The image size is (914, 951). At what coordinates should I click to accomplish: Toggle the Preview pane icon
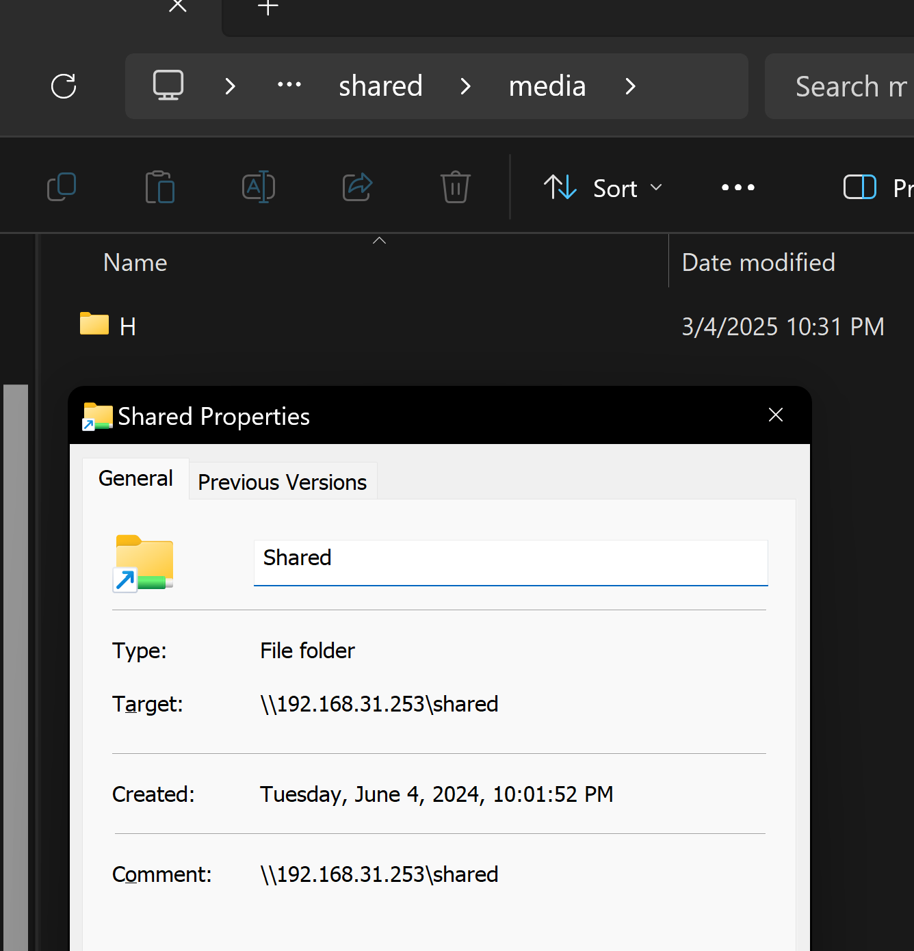pyautogui.click(x=860, y=187)
